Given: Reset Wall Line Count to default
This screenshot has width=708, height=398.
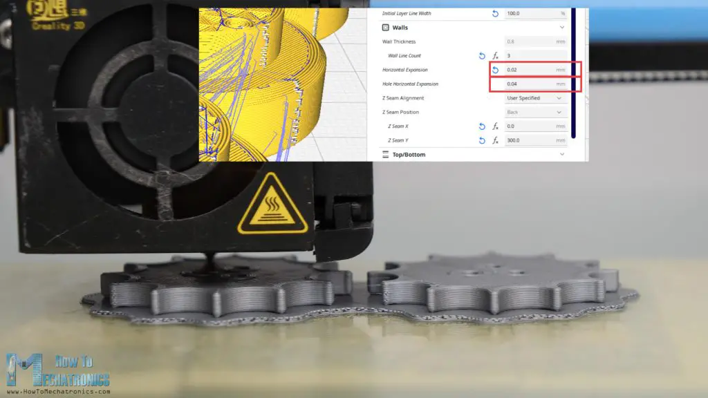Looking at the screenshot, I should click(481, 55).
